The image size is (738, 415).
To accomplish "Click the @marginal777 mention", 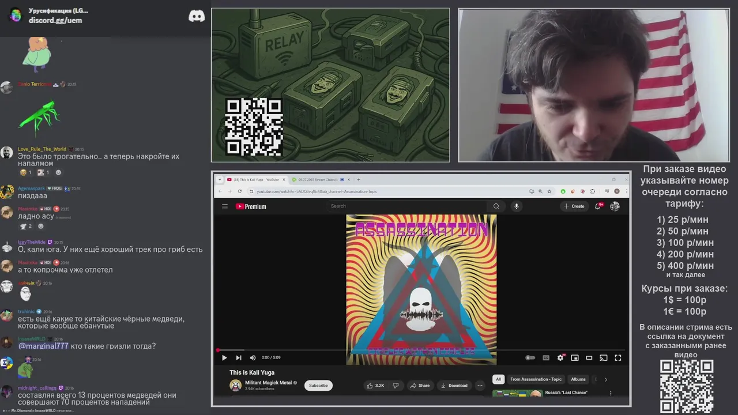I will [x=43, y=346].
